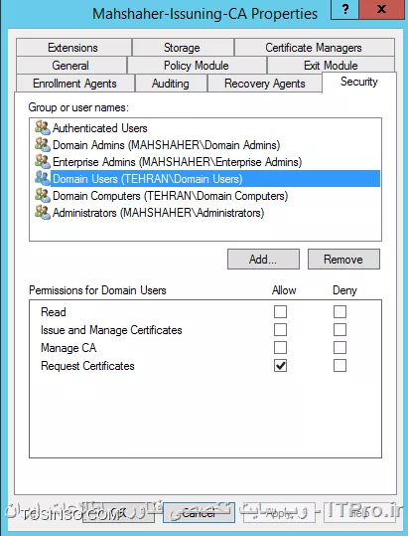This screenshot has width=408, height=536.
Task: Open the Extensions tab
Action: click(x=73, y=48)
